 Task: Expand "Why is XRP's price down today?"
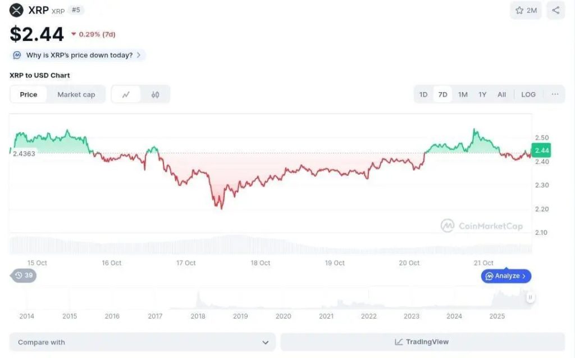79,55
